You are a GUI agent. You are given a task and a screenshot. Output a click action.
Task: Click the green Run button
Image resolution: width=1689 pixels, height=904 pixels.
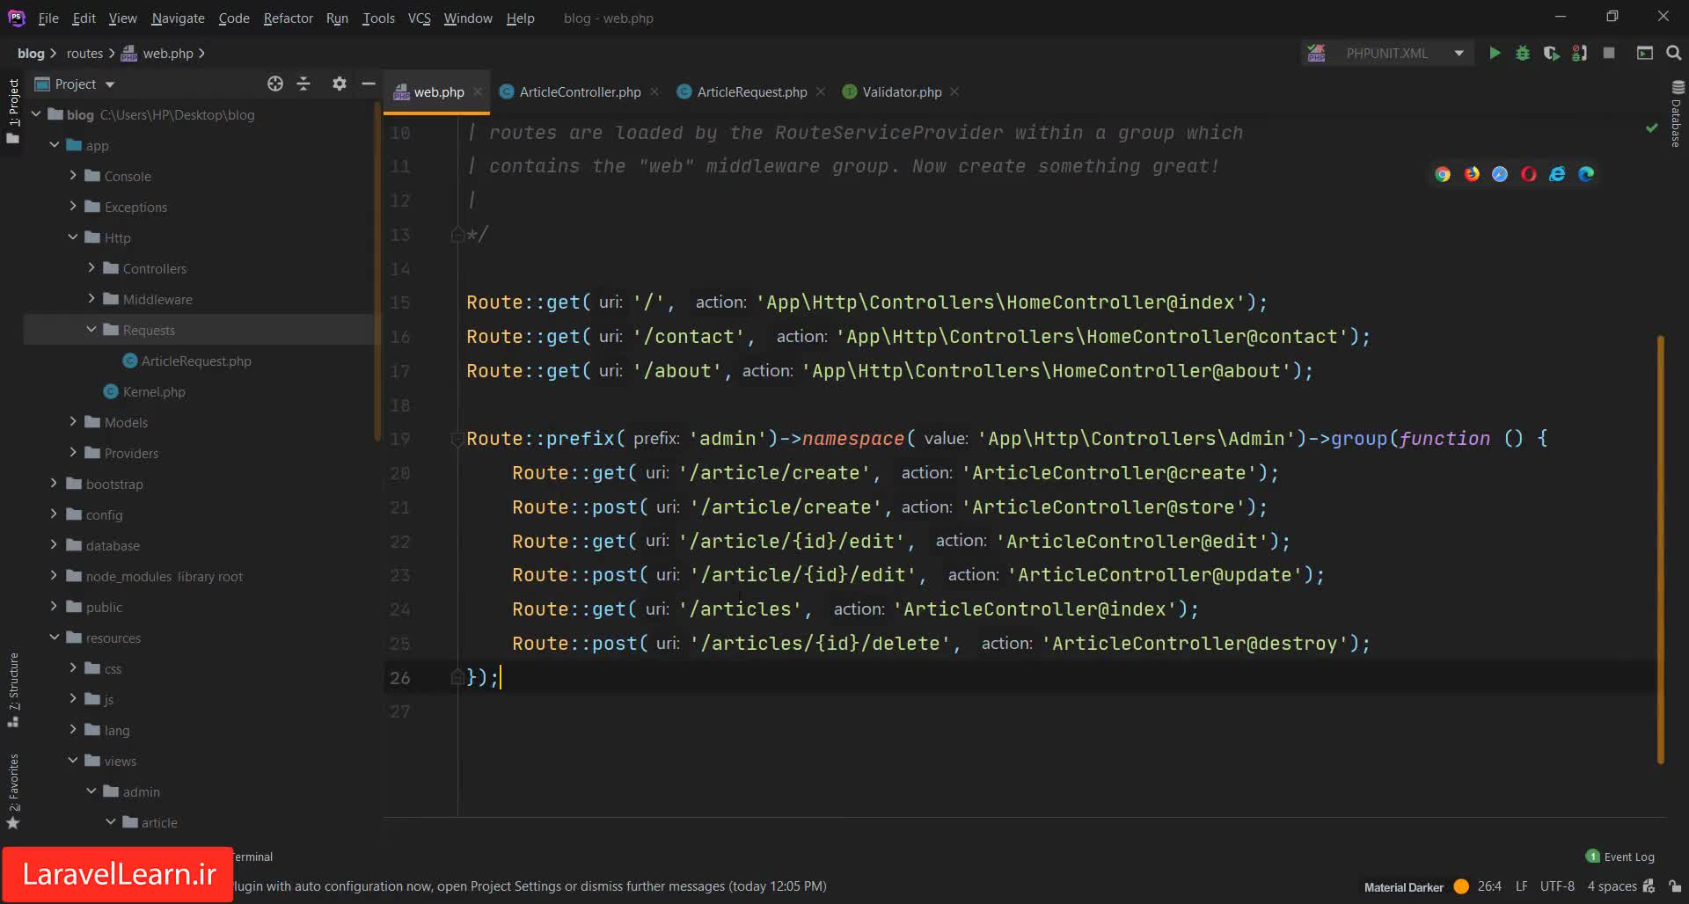(1495, 54)
